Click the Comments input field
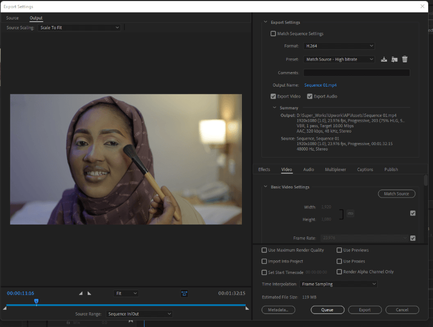The image size is (433, 327). [357, 73]
